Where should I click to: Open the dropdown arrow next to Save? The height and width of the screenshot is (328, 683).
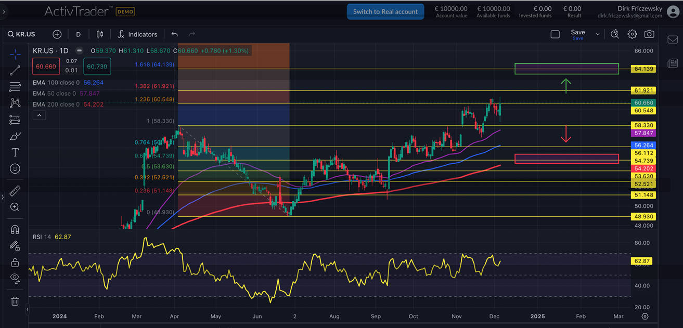coord(598,34)
